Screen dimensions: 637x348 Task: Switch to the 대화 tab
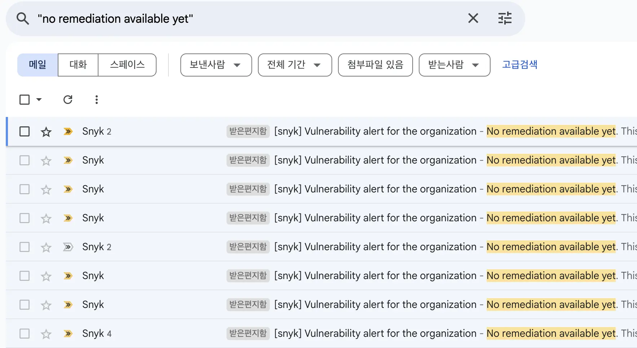[78, 65]
